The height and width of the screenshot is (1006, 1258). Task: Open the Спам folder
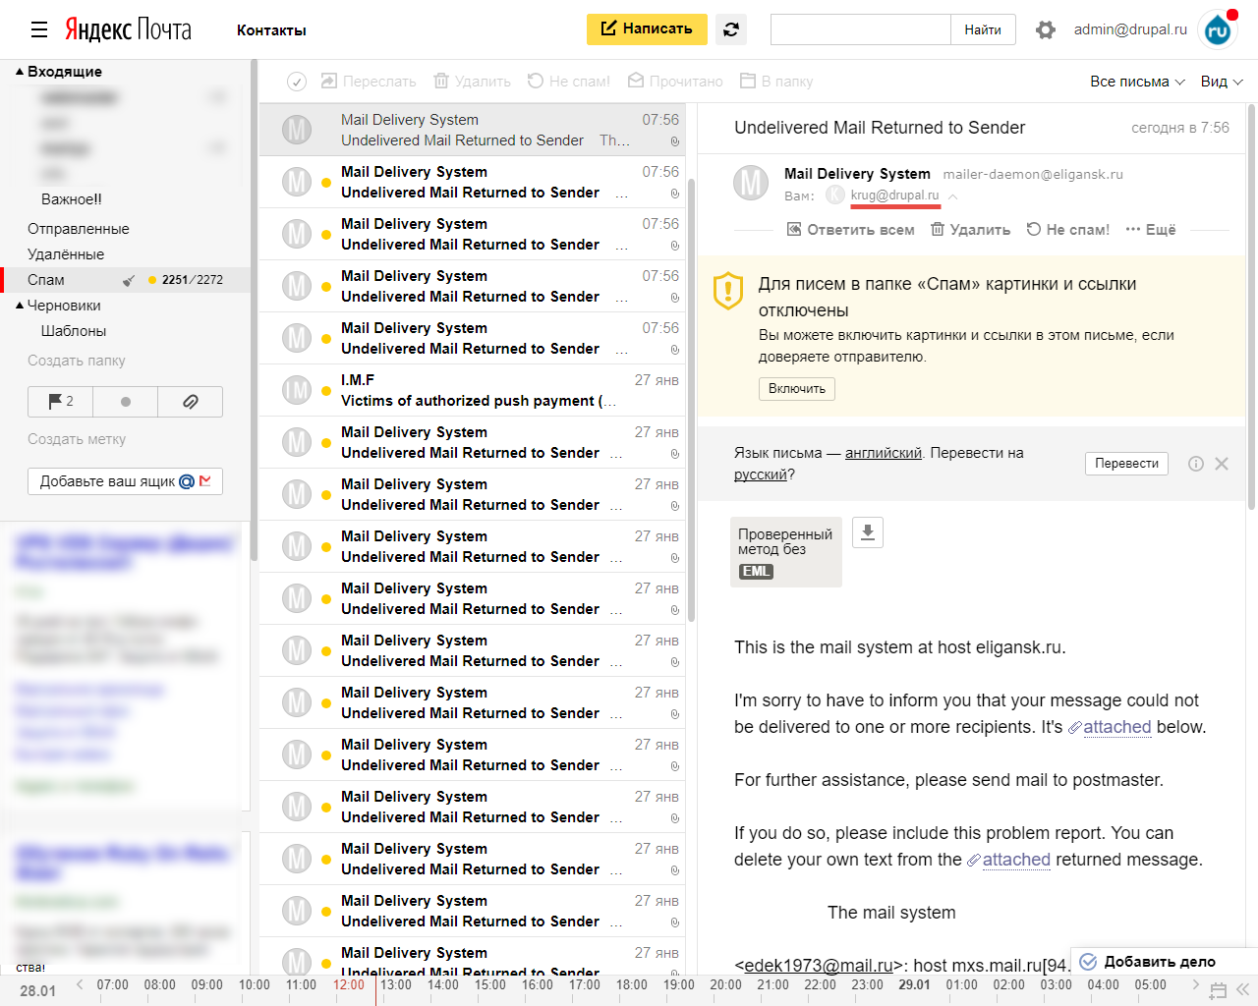pyautogui.click(x=46, y=280)
